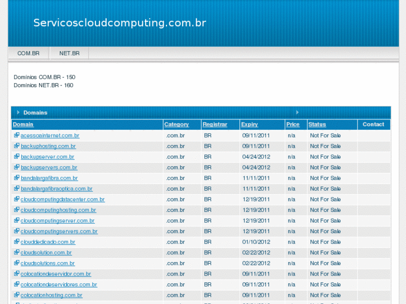Sort table by Expiry column
Image resolution: width=406 pixels, height=304 pixels.
250,124
